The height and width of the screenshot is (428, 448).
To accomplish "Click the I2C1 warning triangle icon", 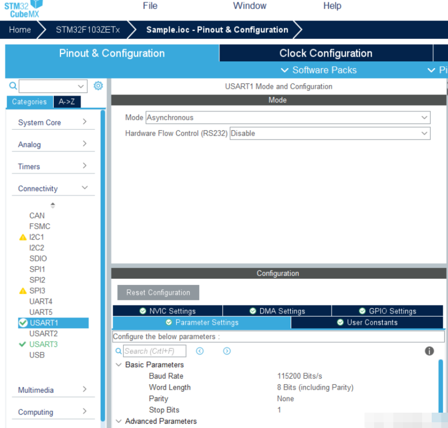I will pyautogui.click(x=23, y=238).
